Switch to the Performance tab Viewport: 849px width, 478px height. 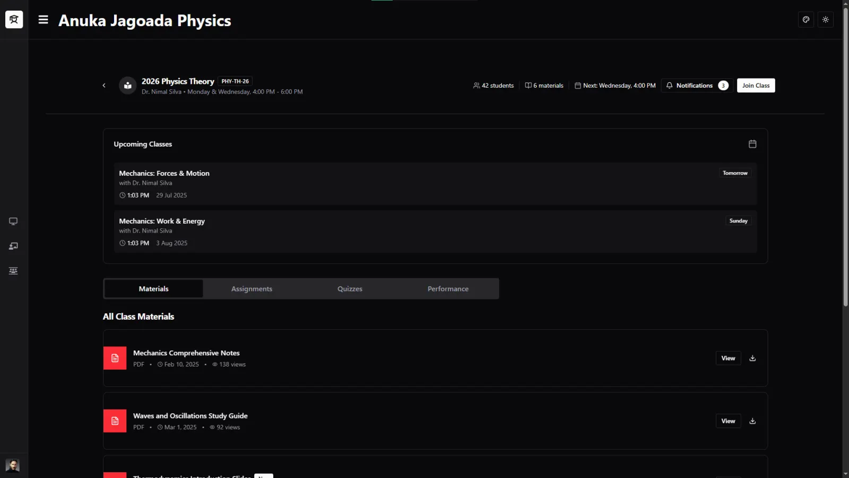point(448,289)
